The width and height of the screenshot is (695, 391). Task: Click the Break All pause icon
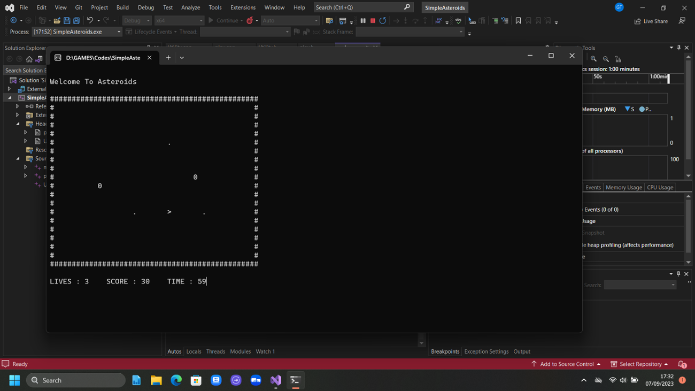click(363, 21)
